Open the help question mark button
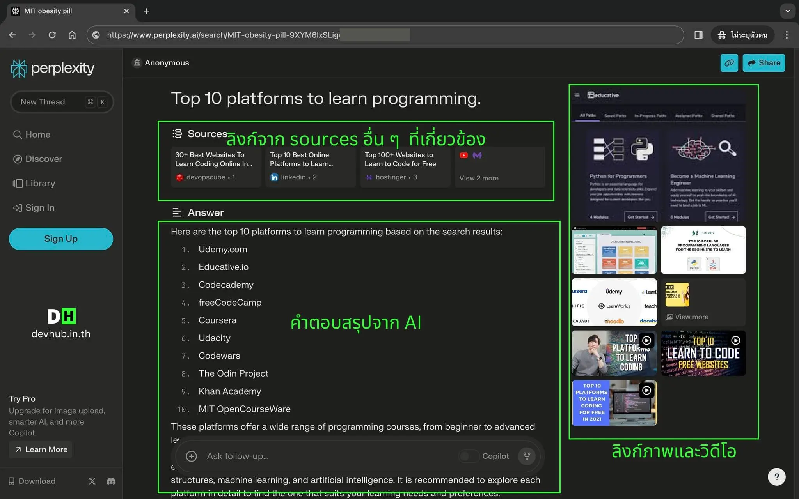The width and height of the screenshot is (799, 499). [x=776, y=477]
